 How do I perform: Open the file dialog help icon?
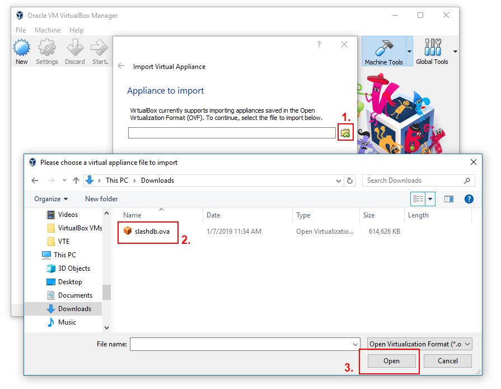click(x=469, y=199)
